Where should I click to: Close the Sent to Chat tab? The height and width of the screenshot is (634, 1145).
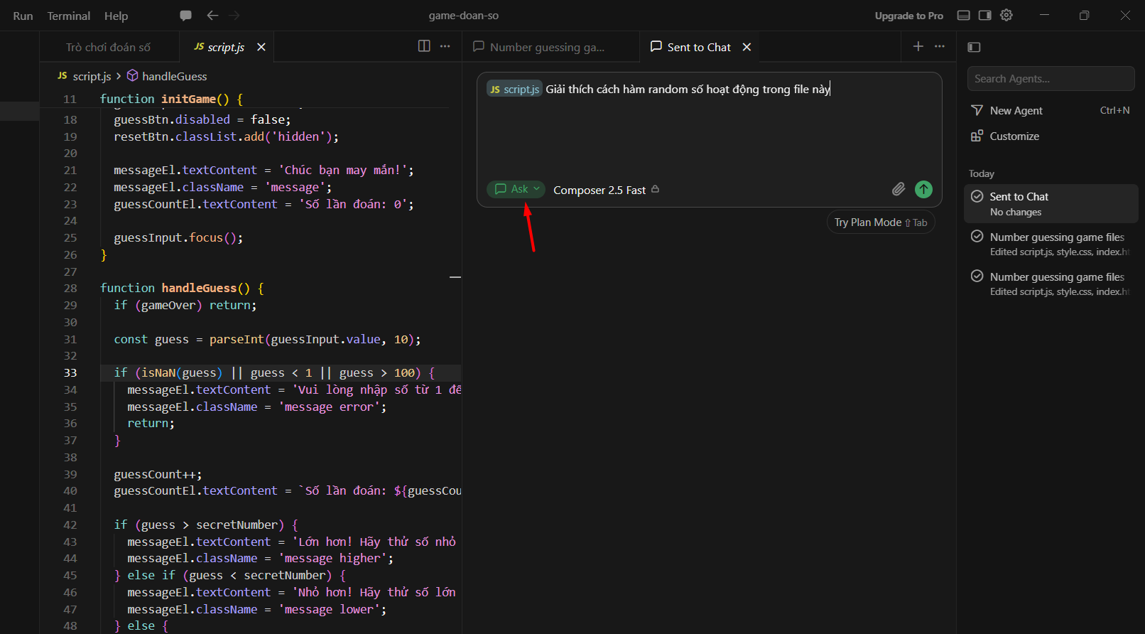(x=747, y=47)
